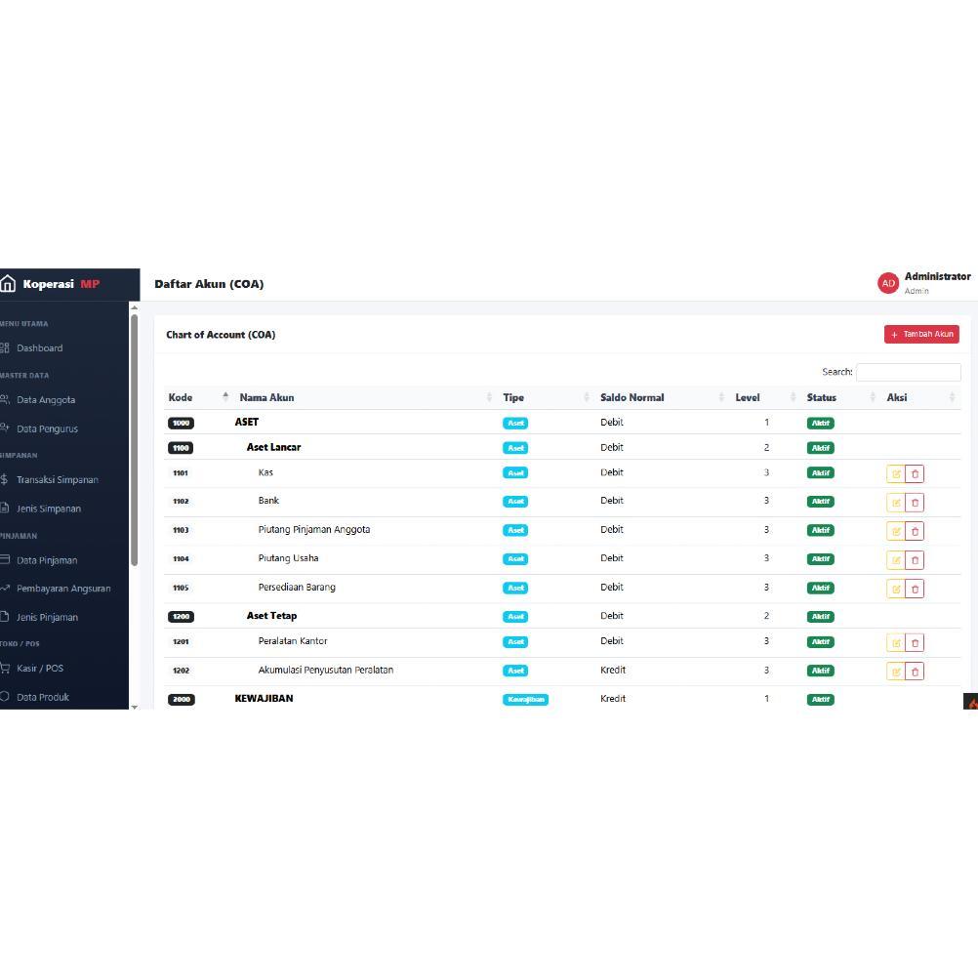Sort table by Saldo Normal column
The height and width of the screenshot is (978, 978).
click(662, 397)
